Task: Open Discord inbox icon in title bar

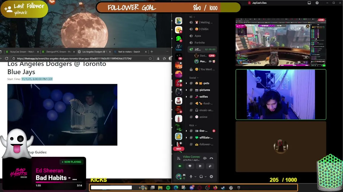Action: coord(309,3)
